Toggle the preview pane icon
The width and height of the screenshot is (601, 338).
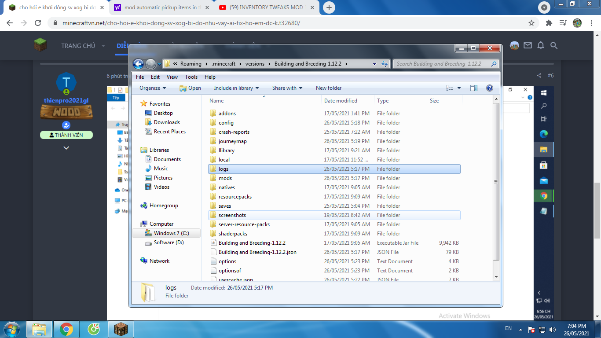click(473, 88)
